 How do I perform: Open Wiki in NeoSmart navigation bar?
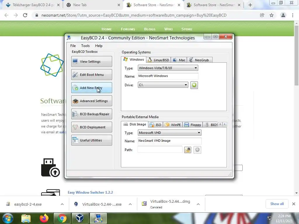point(168,29)
